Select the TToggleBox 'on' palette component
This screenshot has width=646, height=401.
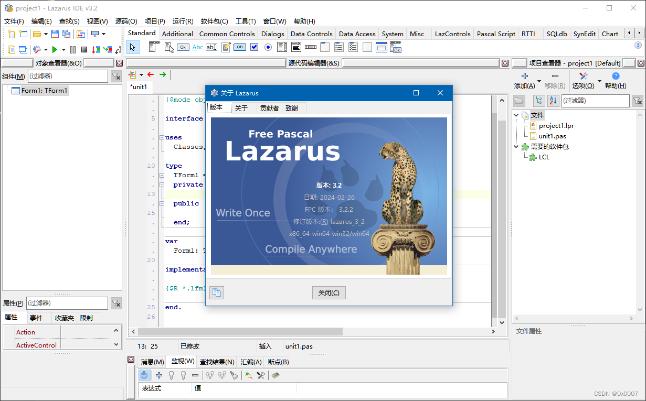click(x=240, y=47)
